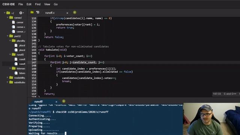Screen dimensions: 240x135
Task: Open a new terminal tab with the plus icon
Action: click(x=64, y=101)
